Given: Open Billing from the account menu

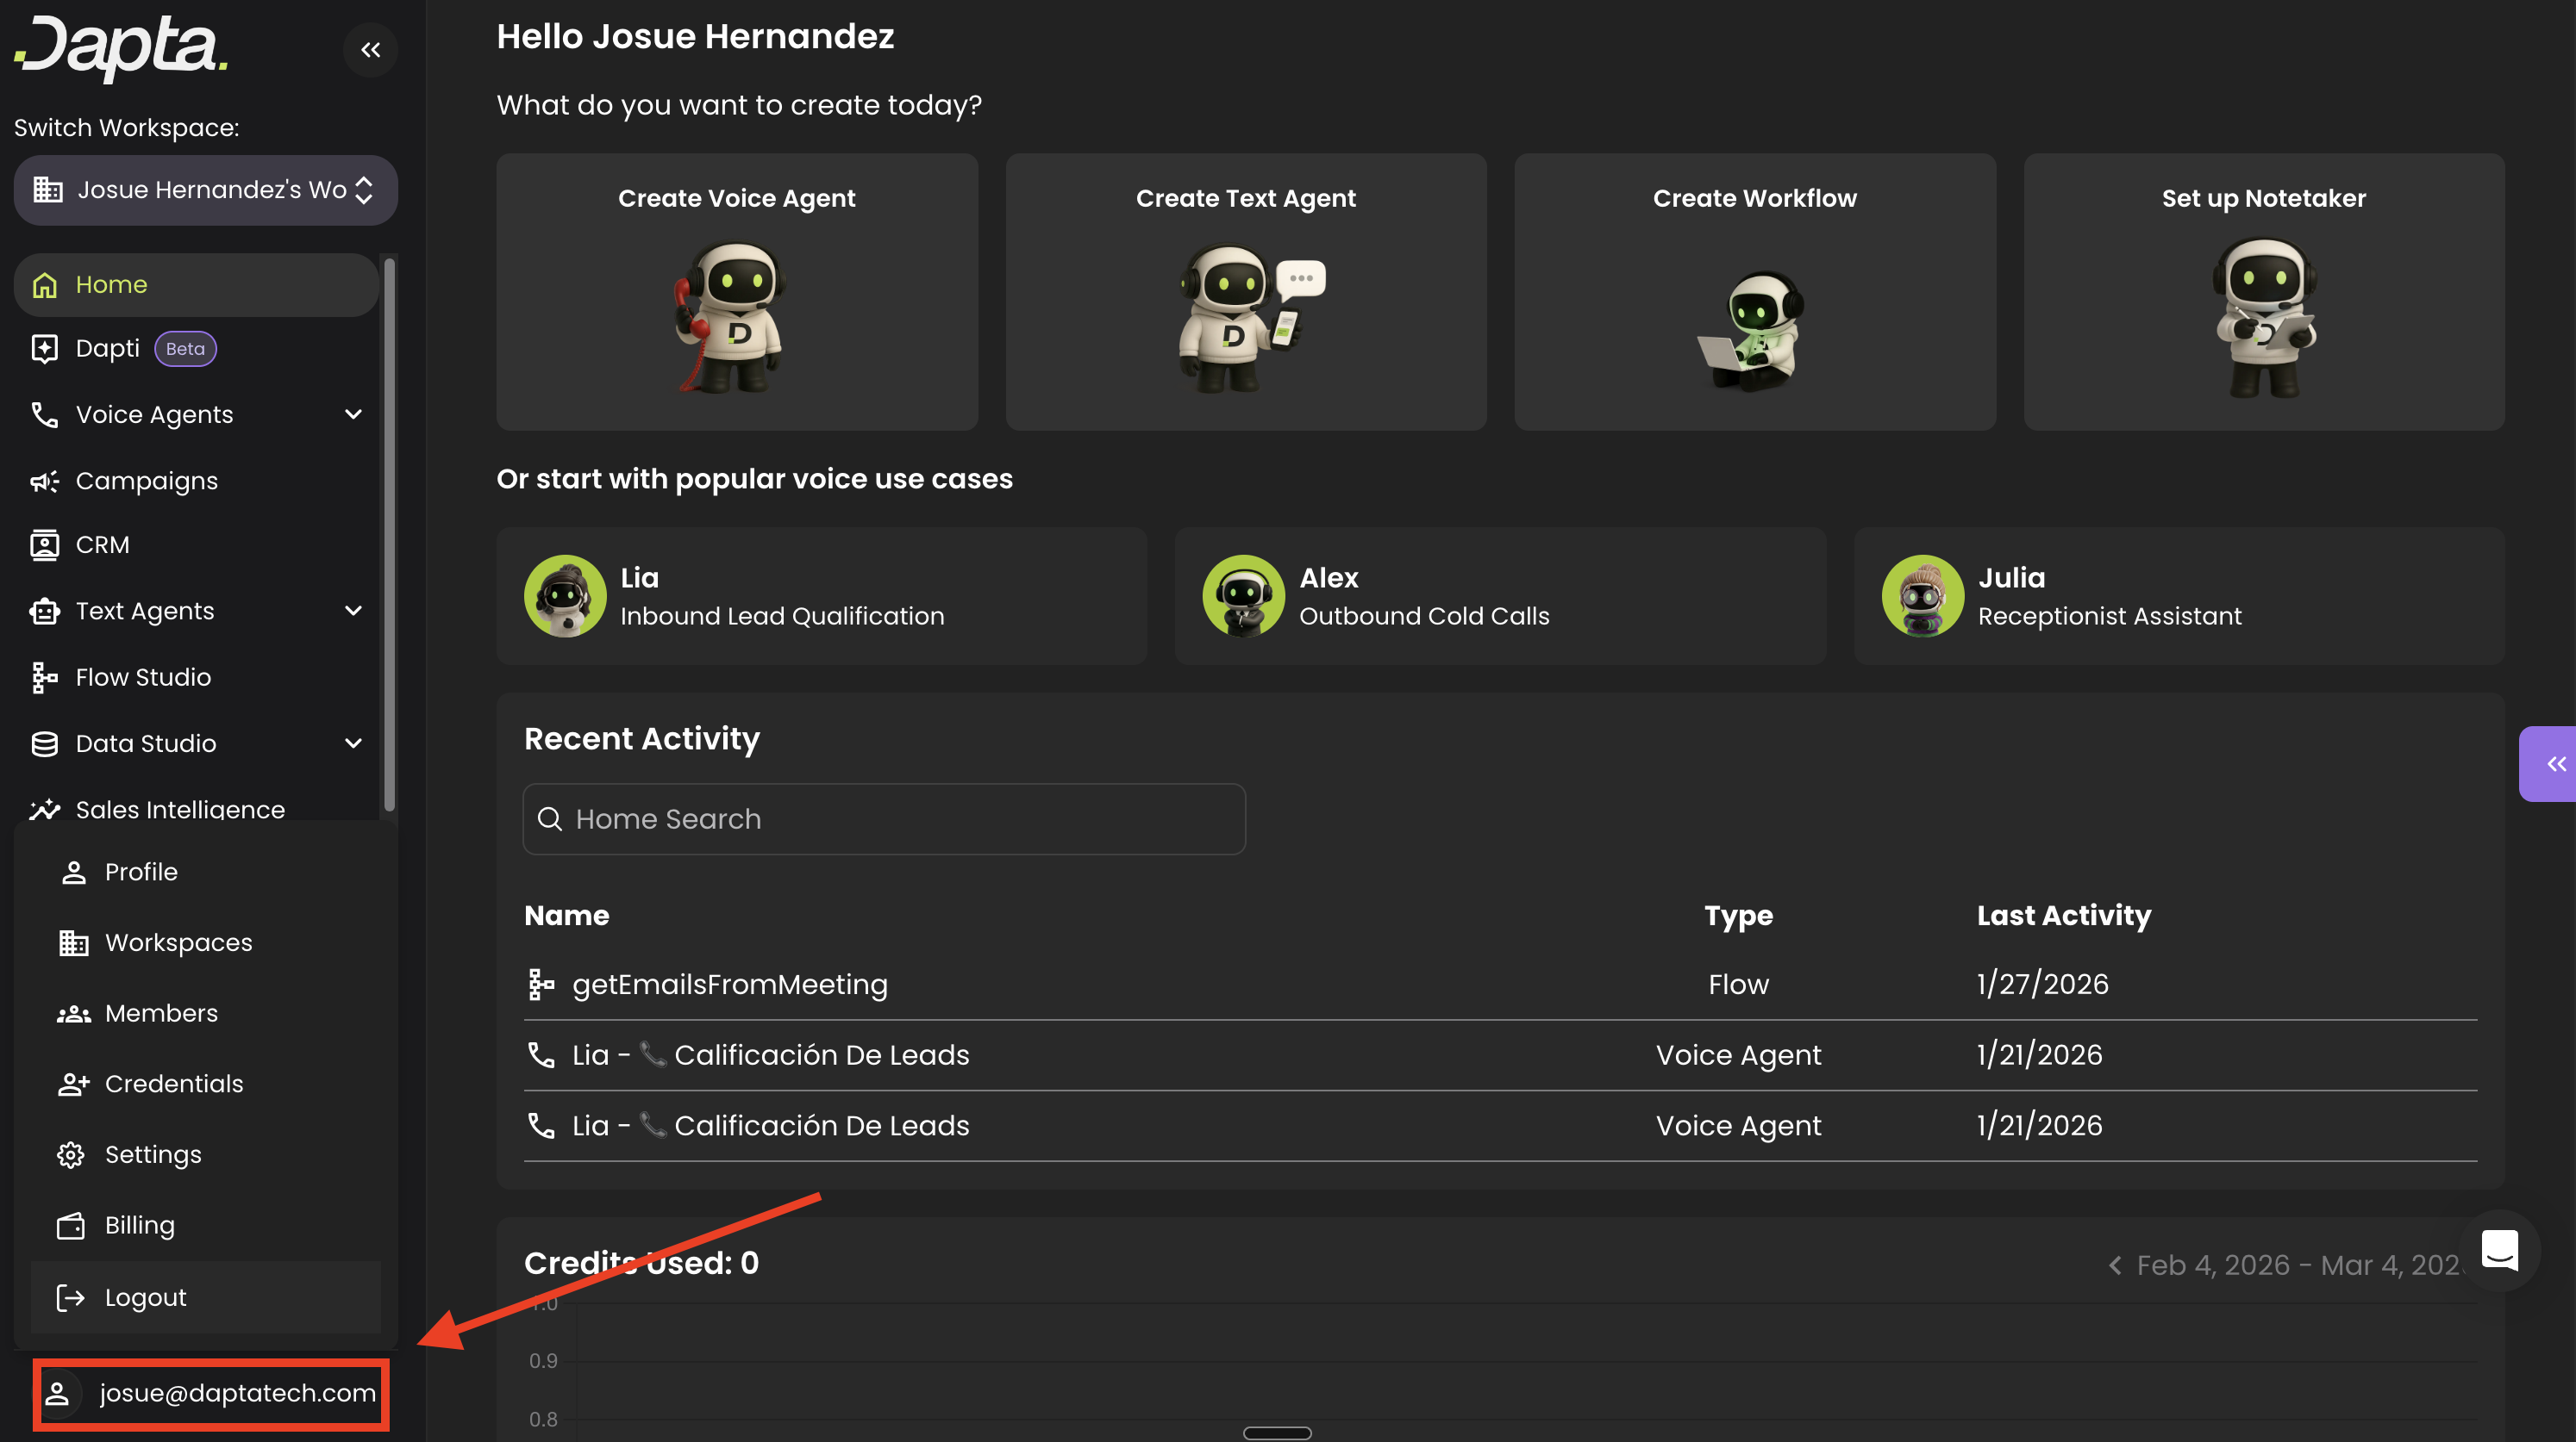Looking at the screenshot, I should (140, 1225).
